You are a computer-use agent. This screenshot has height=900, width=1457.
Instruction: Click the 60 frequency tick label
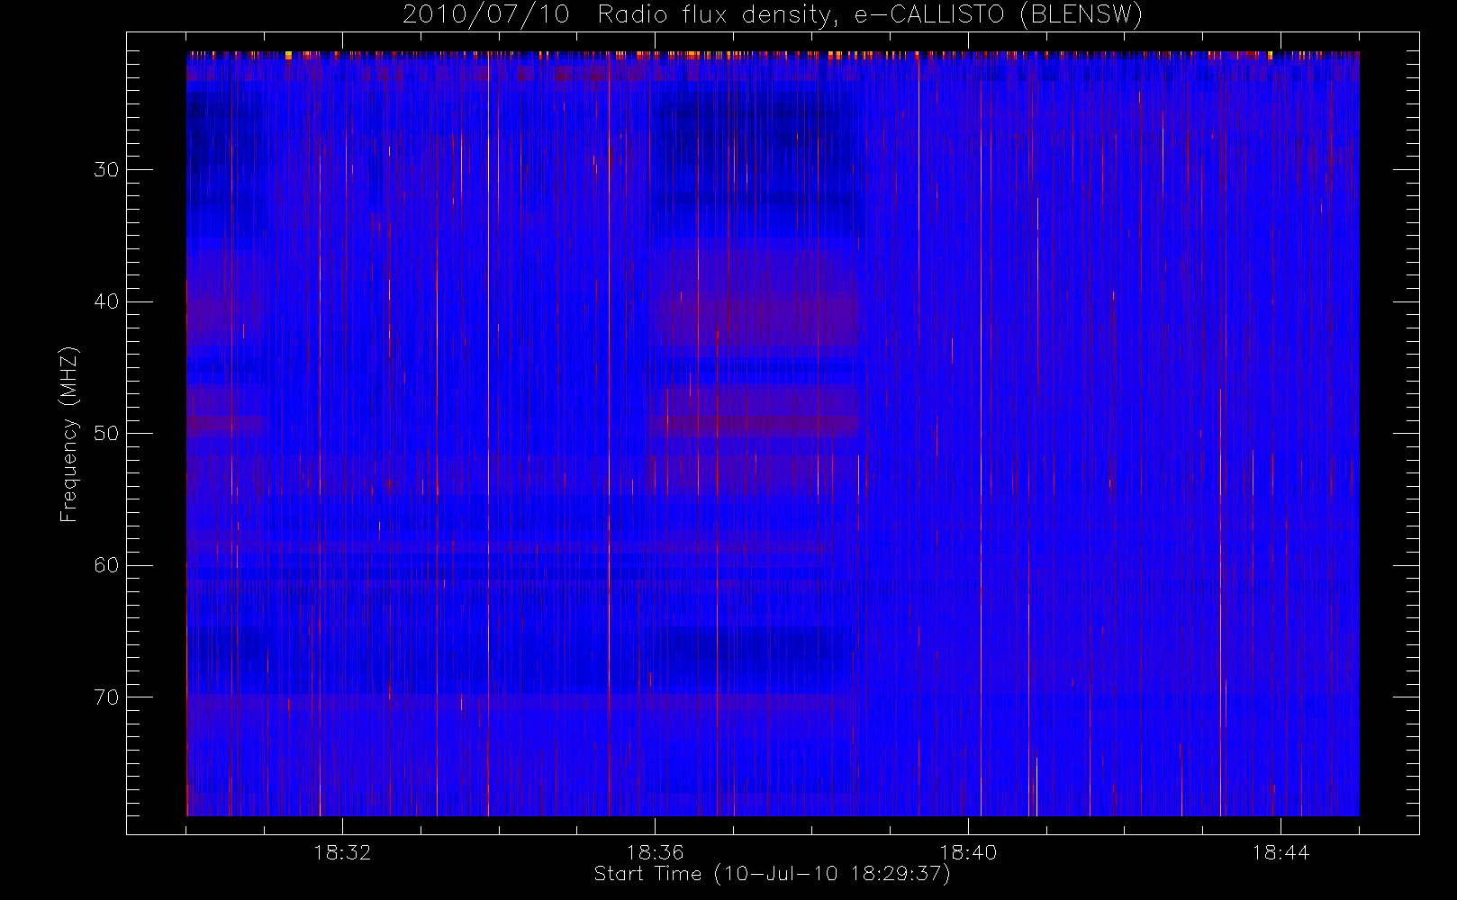coord(106,565)
